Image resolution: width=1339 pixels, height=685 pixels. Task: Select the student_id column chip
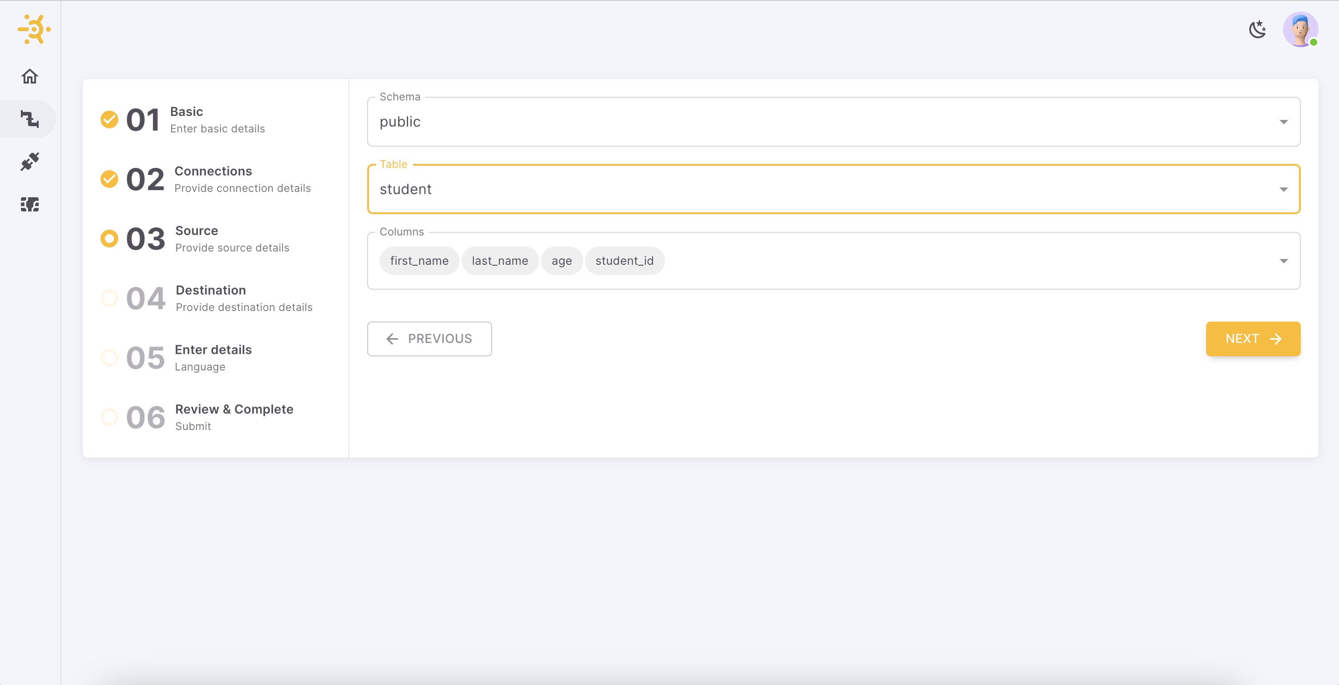pos(624,261)
